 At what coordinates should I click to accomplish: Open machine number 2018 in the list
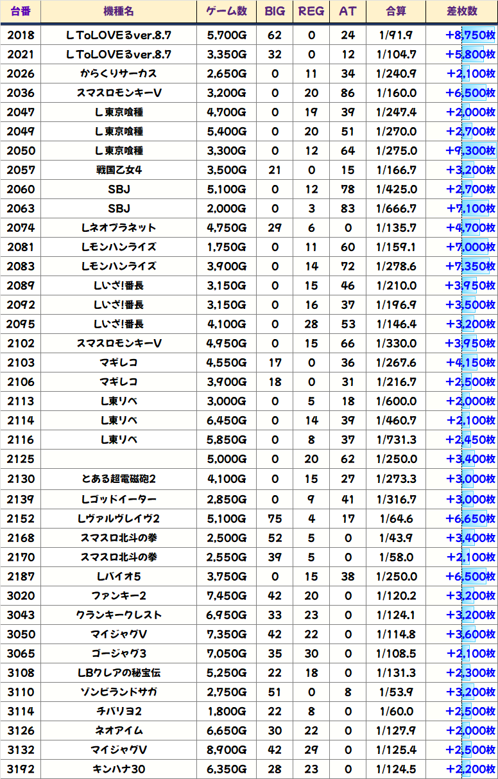click(21, 35)
